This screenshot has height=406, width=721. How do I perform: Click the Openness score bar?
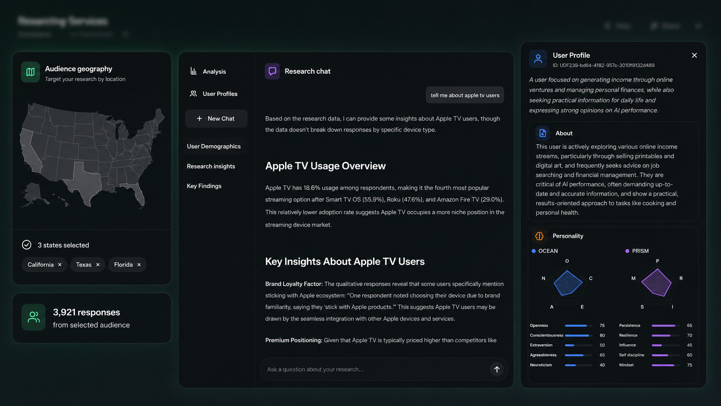pyautogui.click(x=578, y=325)
